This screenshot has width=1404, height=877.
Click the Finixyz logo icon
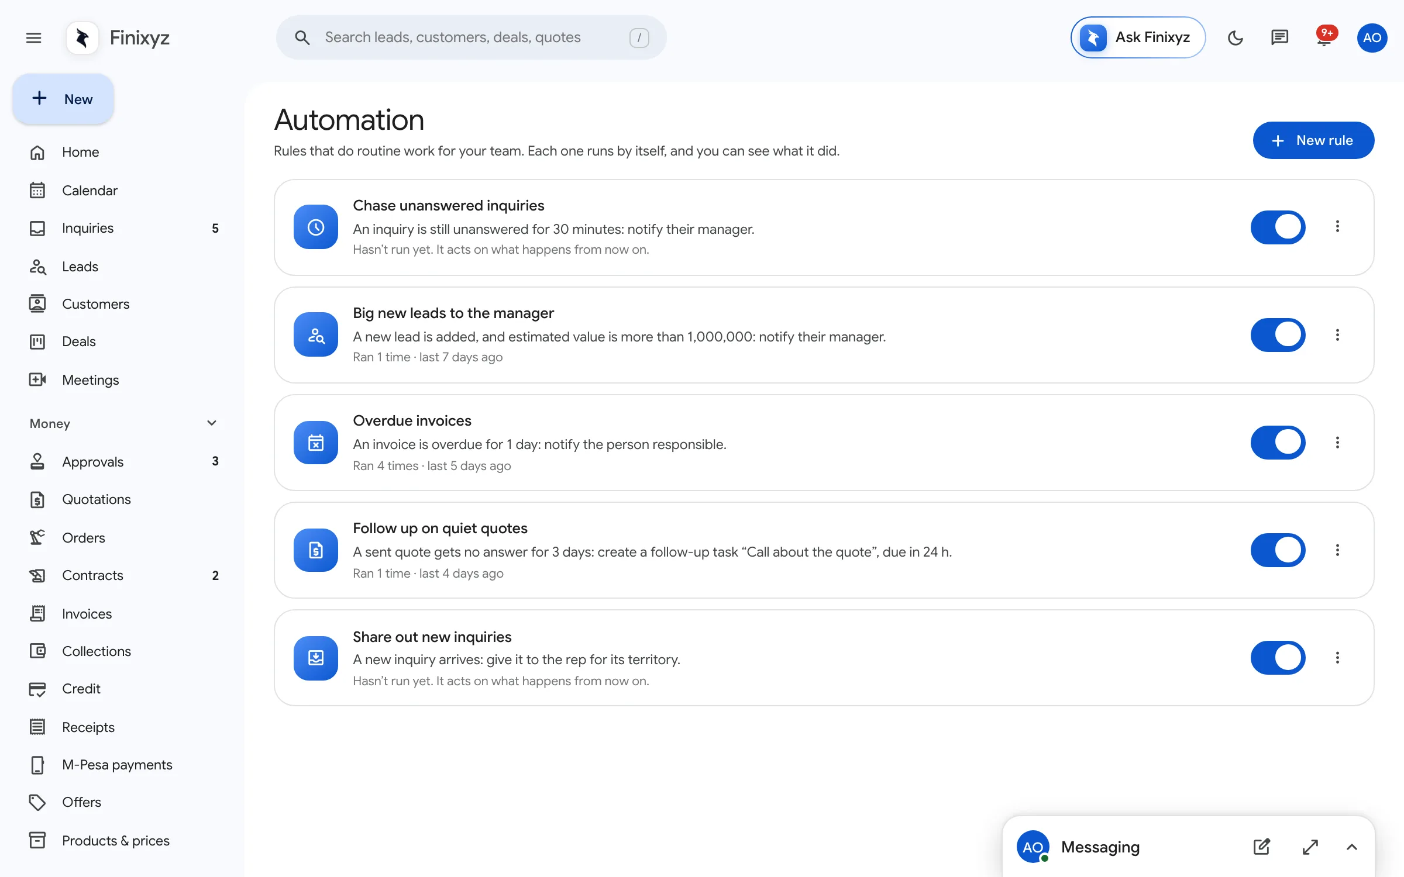(82, 38)
